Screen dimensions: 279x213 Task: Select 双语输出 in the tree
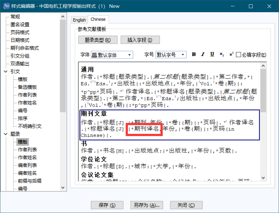point(20,64)
